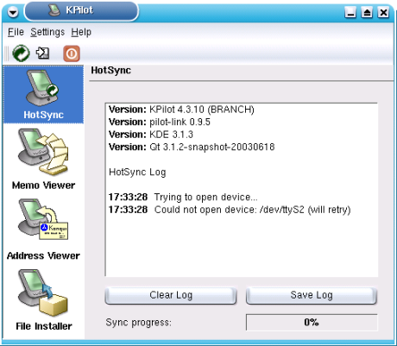This screenshot has width=397, height=346.
Task: Close the KPilot window
Action: tap(383, 12)
